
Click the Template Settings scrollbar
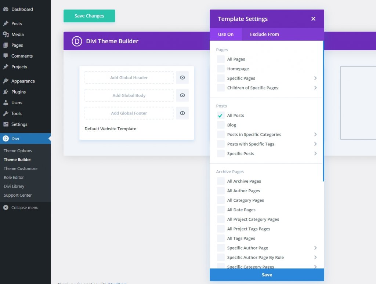[323, 111]
